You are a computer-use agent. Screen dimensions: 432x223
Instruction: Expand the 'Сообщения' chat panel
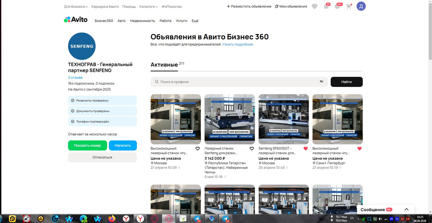(x=385, y=210)
